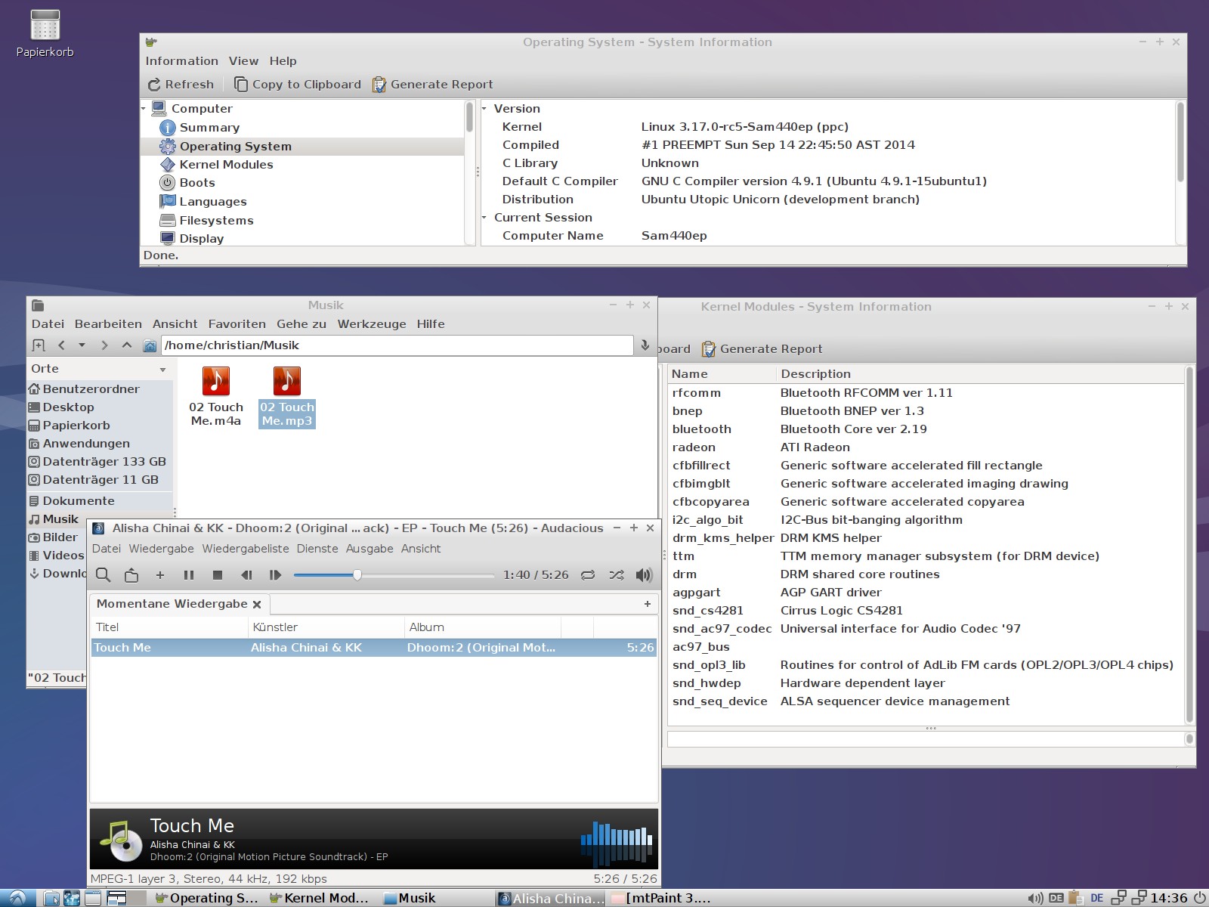Image resolution: width=1209 pixels, height=907 pixels.
Task: Click Generate Report in Operating System window
Action: pos(432,85)
